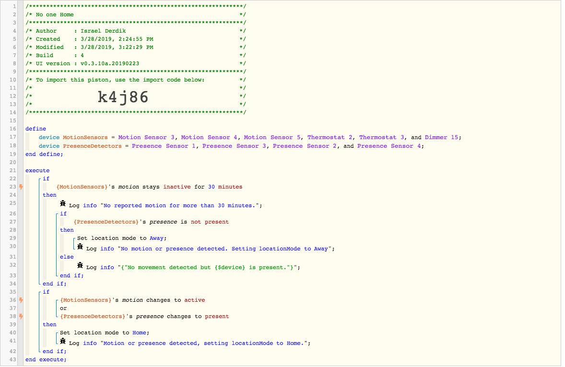The height and width of the screenshot is (367, 565).
Task: Click the 'presence changes to present' condition
Action: pos(144,316)
